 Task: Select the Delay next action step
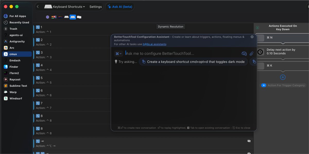pyautogui.click(x=283, y=52)
